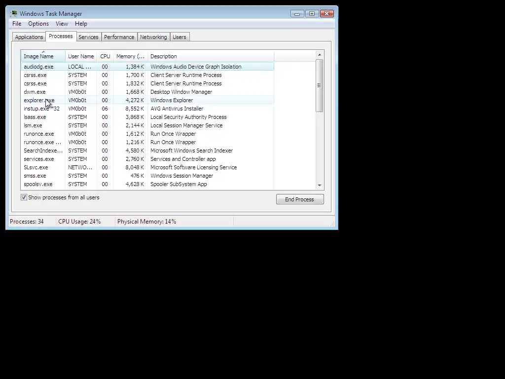This screenshot has height=379, width=505.
Task: Select the audiodg.exe process row
Action: point(147,67)
